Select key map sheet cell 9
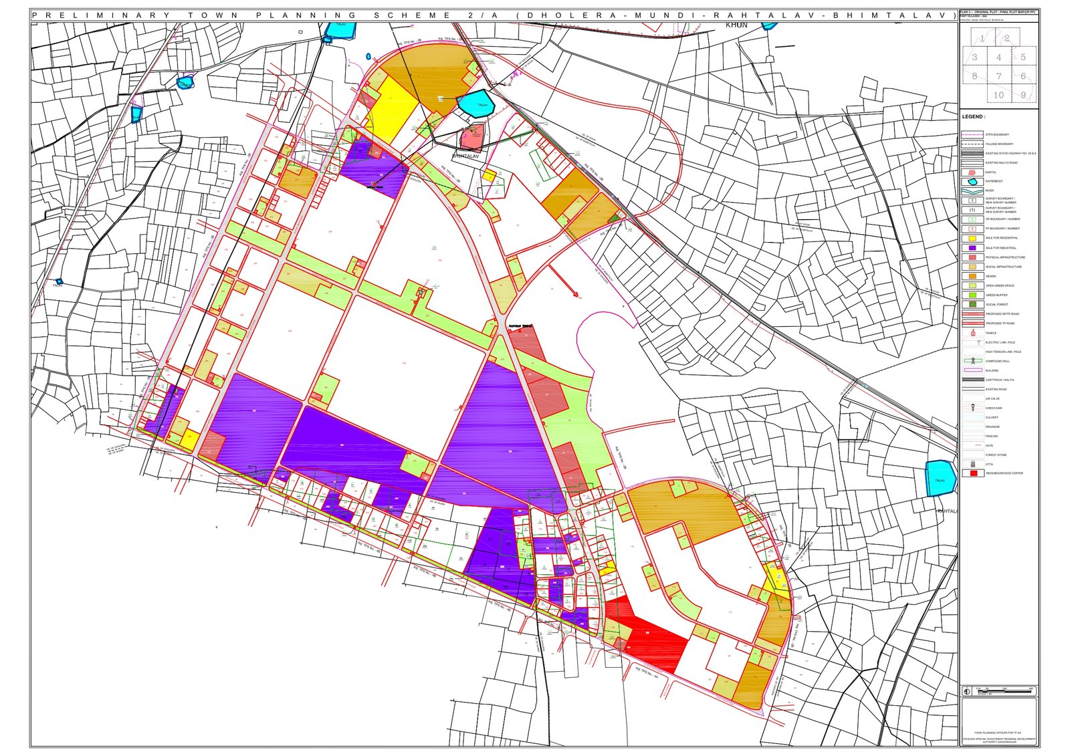This screenshot has width=1070, height=756. pos(1023,94)
